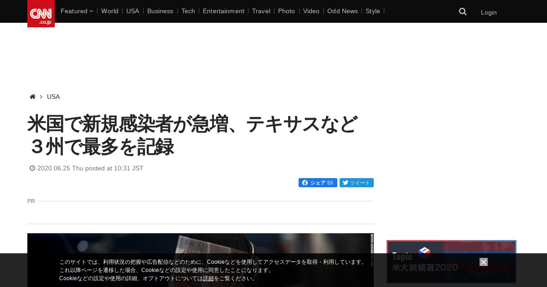
Task: Click the Login link
Action: pyautogui.click(x=489, y=12)
